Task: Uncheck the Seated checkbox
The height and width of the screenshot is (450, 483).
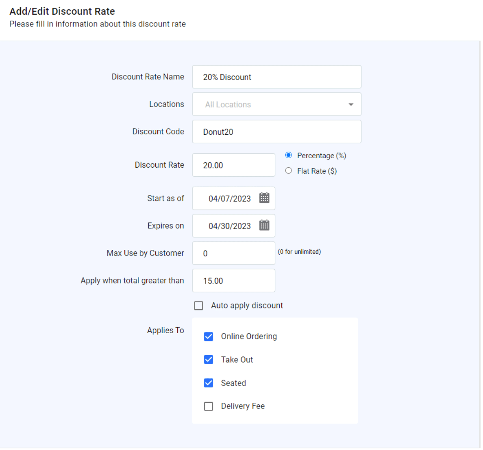Action: click(209, 383)
